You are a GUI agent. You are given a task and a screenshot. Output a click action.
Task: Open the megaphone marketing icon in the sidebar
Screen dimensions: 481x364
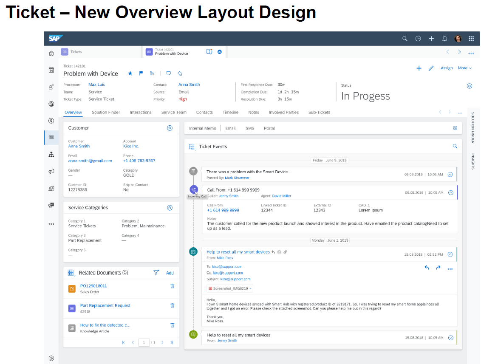coord(51,172)
